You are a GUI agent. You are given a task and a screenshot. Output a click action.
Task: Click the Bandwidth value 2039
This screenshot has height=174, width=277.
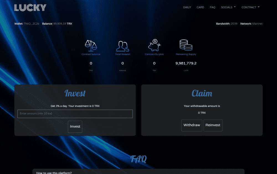(235, 23)
